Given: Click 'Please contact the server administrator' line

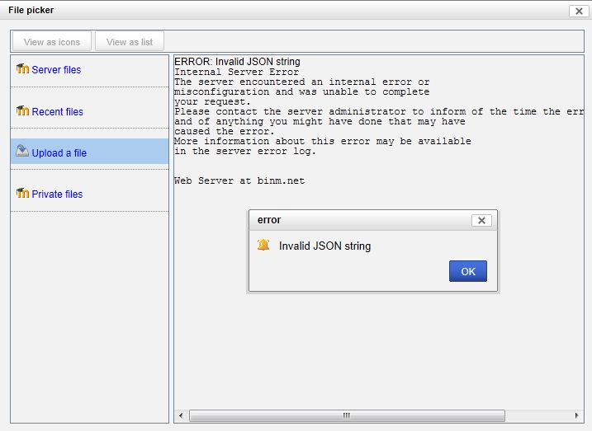Looking at the screenshot, I should click(x=379, y=111).
